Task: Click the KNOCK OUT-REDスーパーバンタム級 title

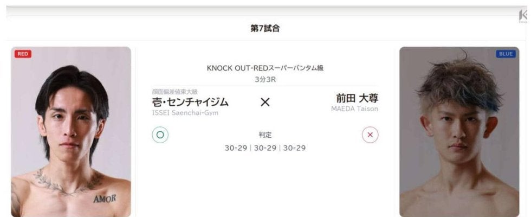Action: point(265,68)
